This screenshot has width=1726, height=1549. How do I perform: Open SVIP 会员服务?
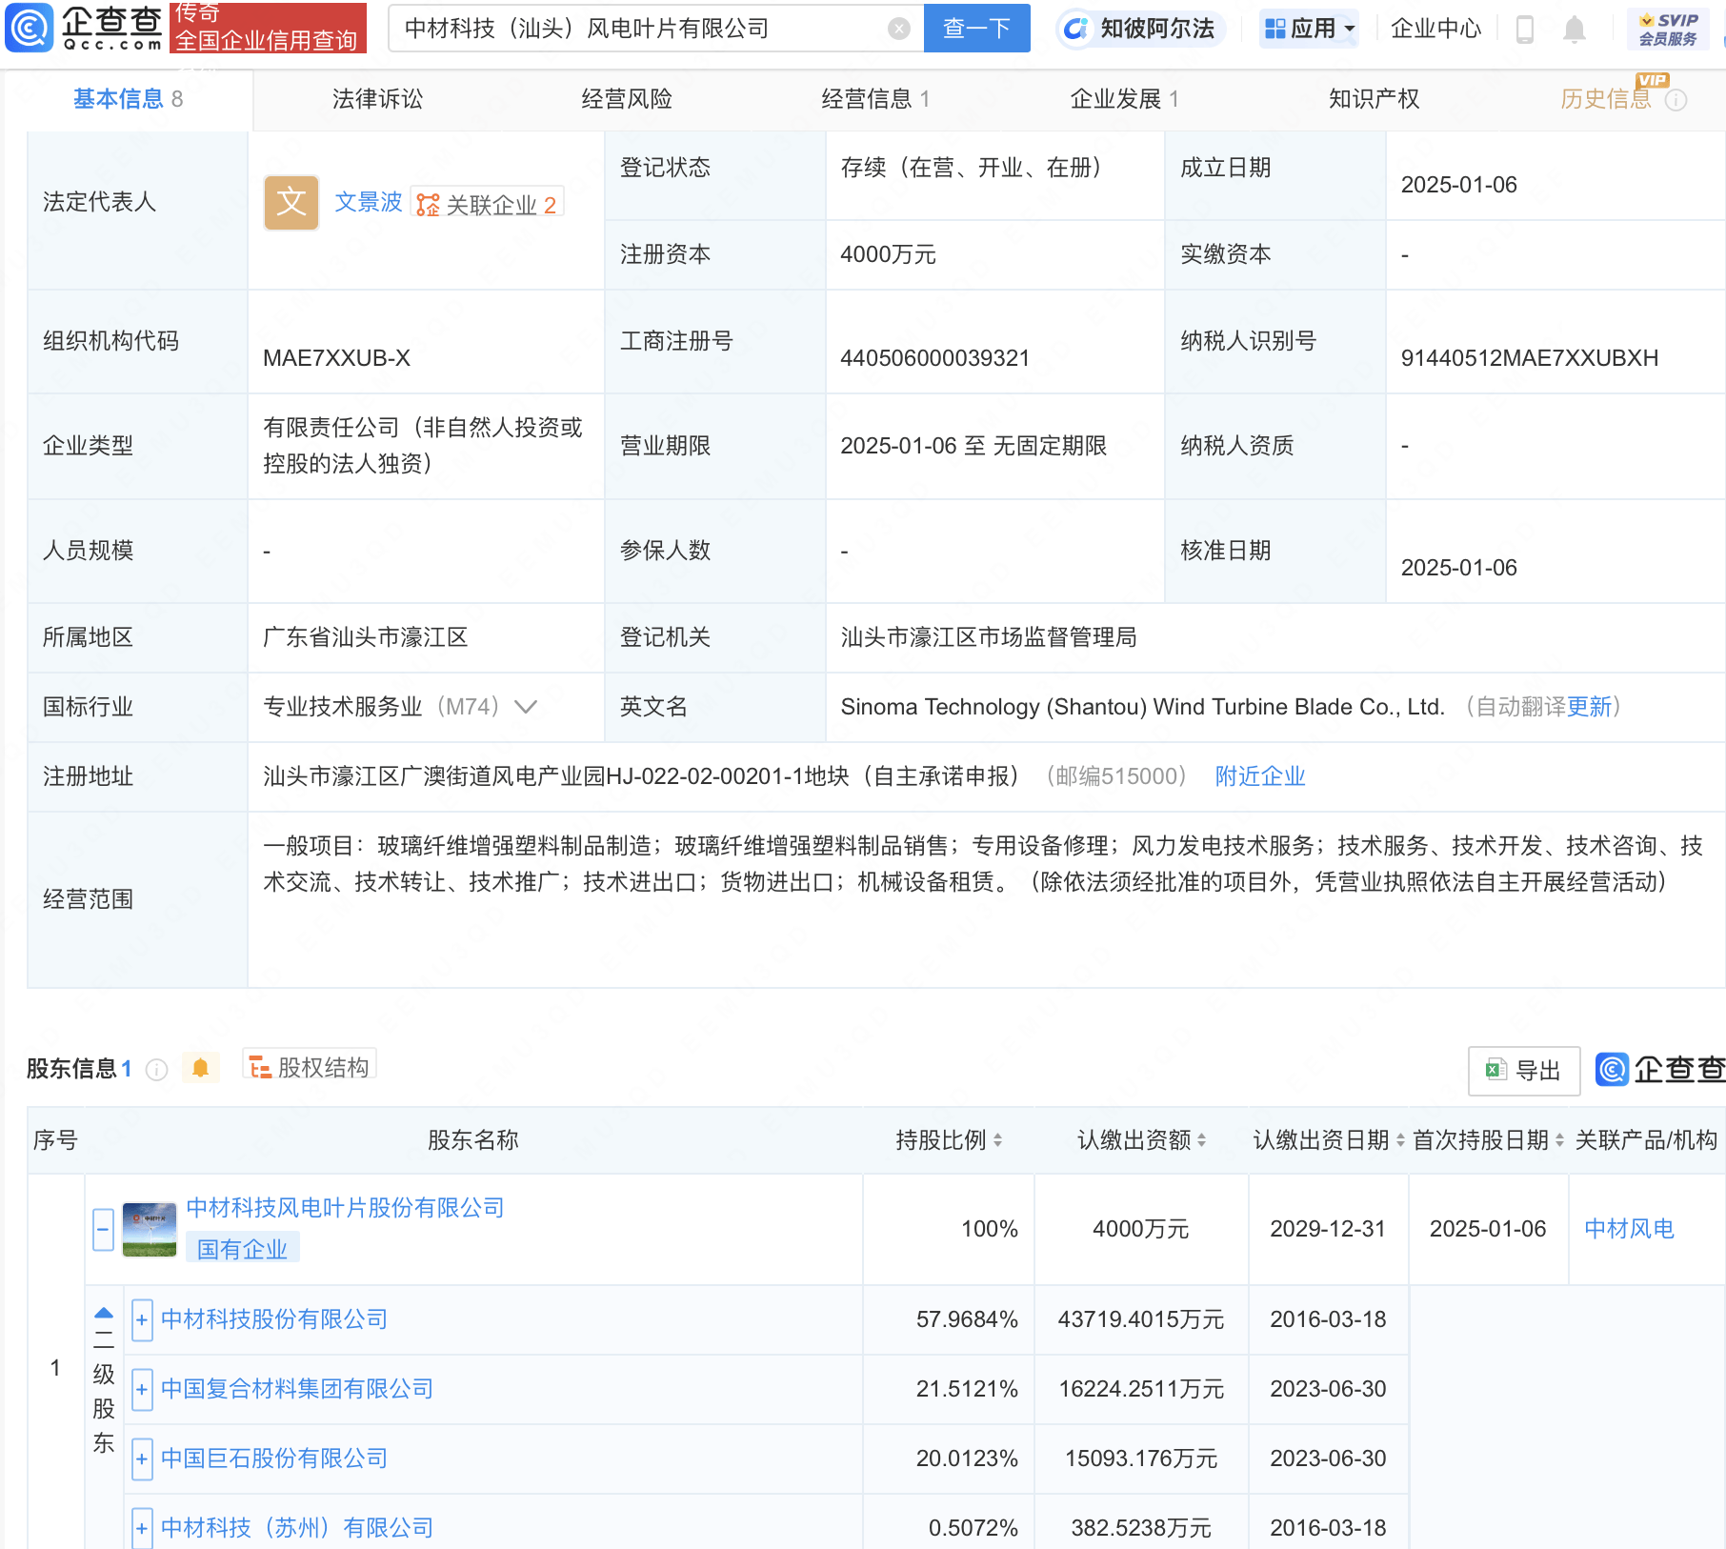[1668, 28]
